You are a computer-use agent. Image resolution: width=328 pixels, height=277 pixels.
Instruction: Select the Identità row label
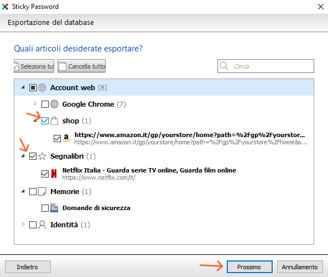64,224
